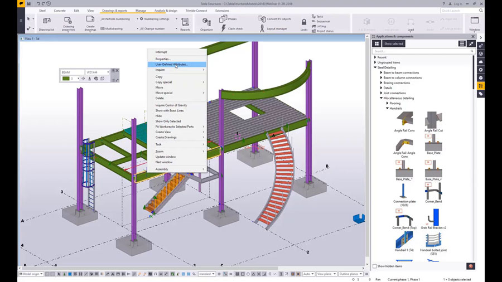Viewport: 502px width, 282px height.
Task: Click the Quick Launch search box
Action: point(462,11)
